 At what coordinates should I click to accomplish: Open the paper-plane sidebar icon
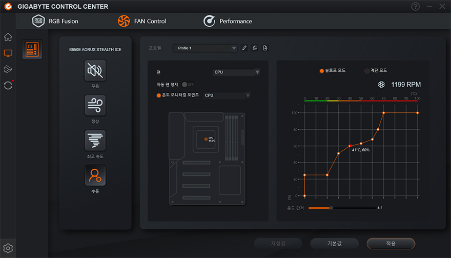(x=8, y=69)
